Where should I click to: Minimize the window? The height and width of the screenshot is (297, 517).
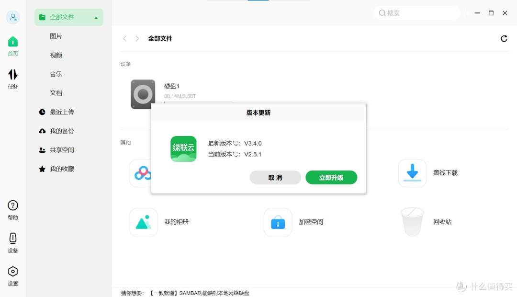477,13
